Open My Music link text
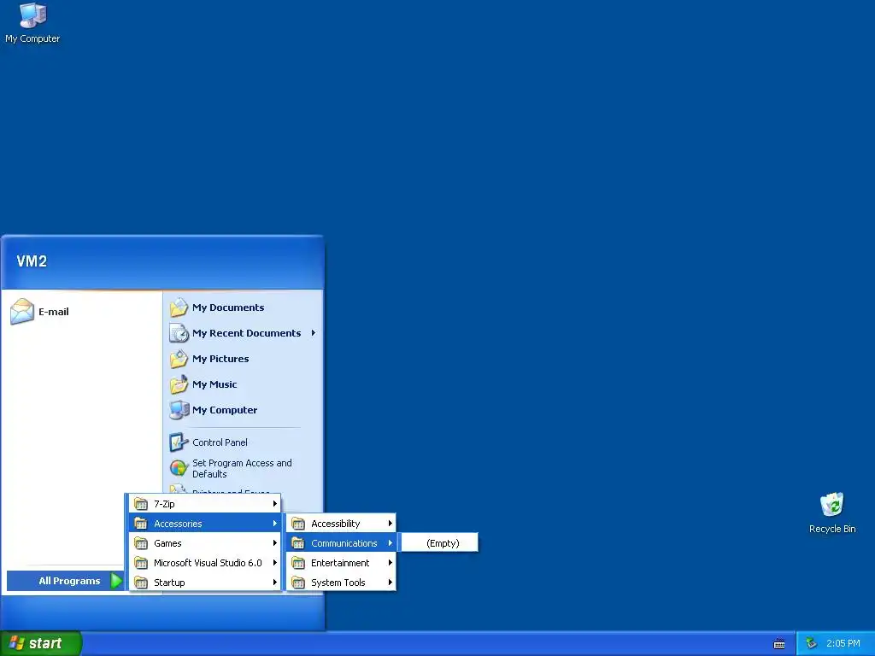875x656 pixels. [214, 384]
